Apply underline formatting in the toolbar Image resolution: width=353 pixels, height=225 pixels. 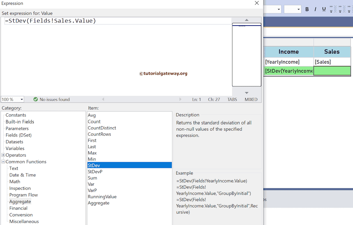point(323,9)
